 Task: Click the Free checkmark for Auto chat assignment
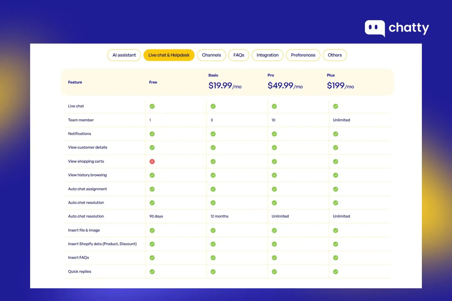tap(152, 189)
